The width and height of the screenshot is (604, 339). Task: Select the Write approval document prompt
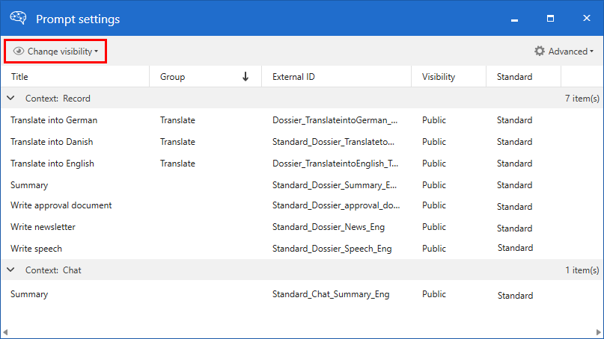tap(302, 205)
